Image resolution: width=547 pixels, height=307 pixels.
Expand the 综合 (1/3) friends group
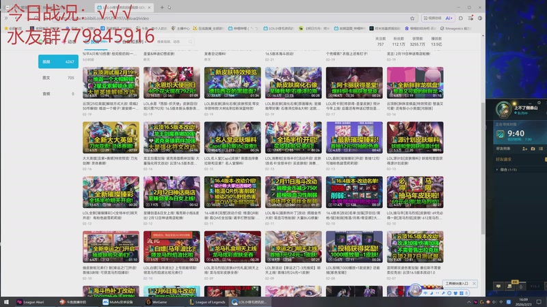(507, 169)
